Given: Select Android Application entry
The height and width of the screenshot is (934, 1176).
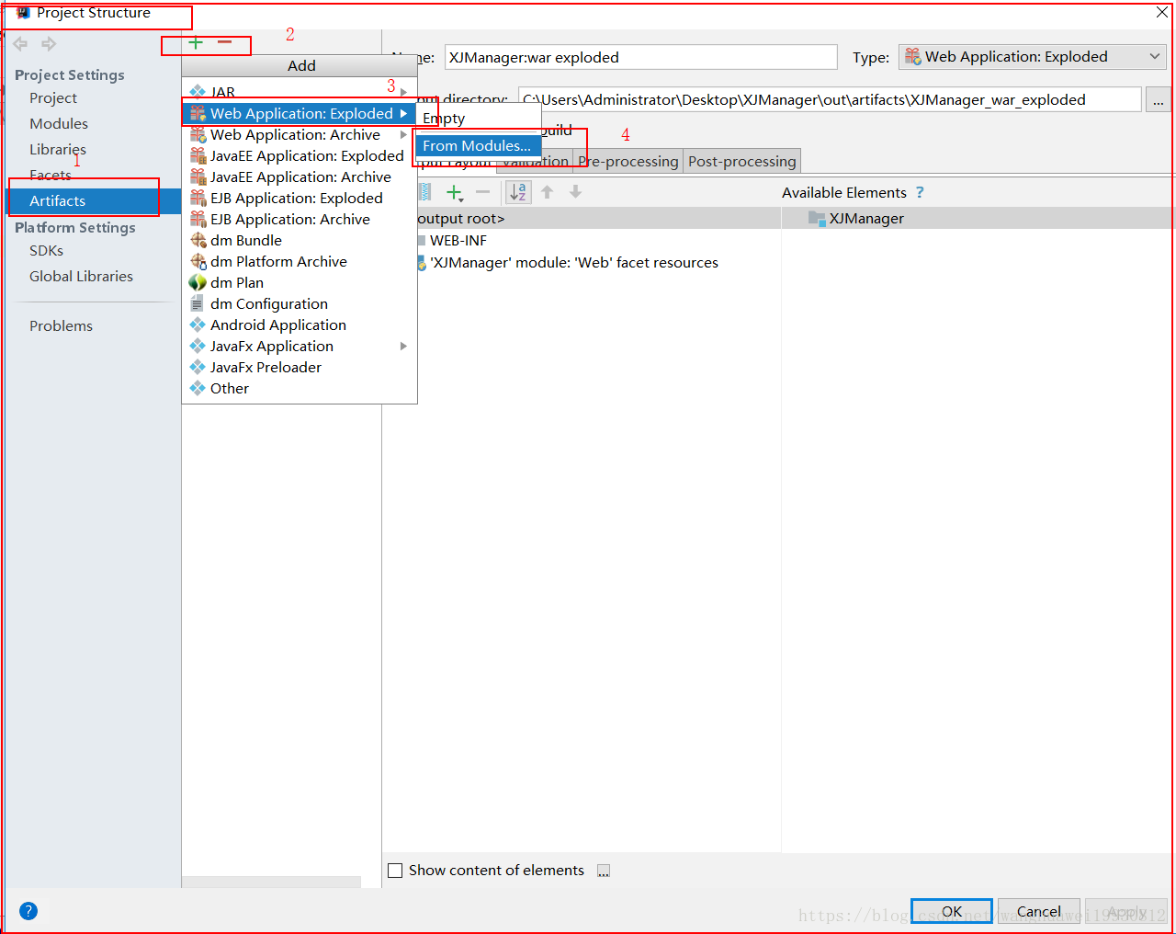Looking at the screenshot, I should click(300, 325).
